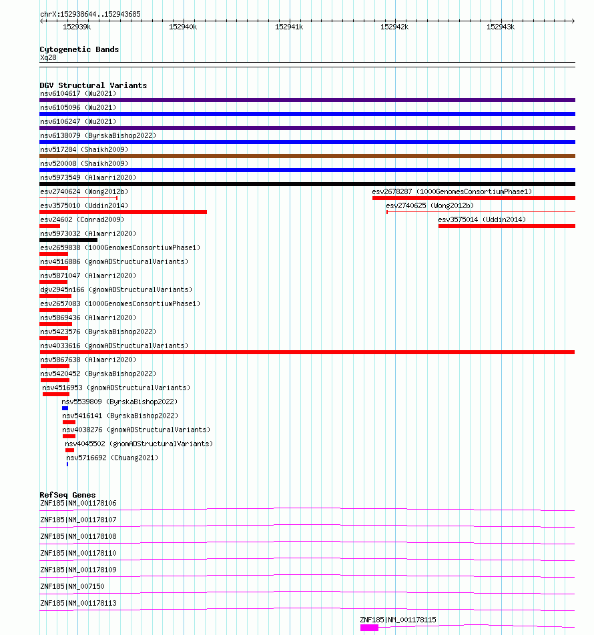Select nsv4045502 (gnomADStructuralVariants) label

[139, 444]
